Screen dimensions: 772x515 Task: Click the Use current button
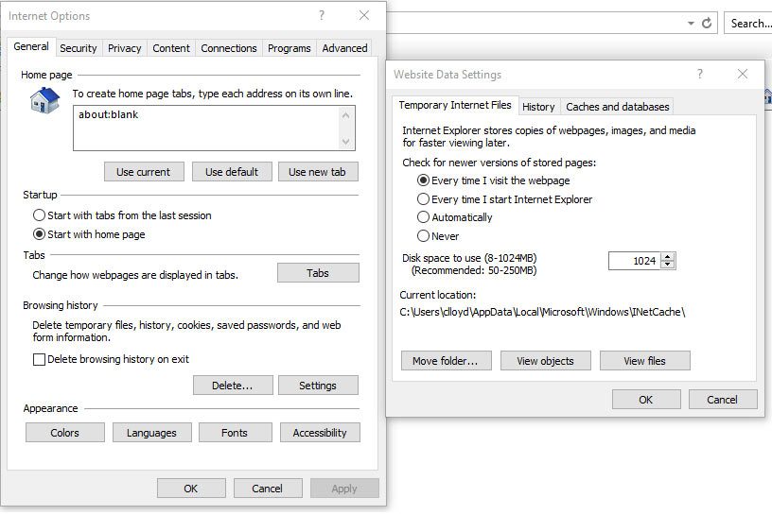click(144, 172)
